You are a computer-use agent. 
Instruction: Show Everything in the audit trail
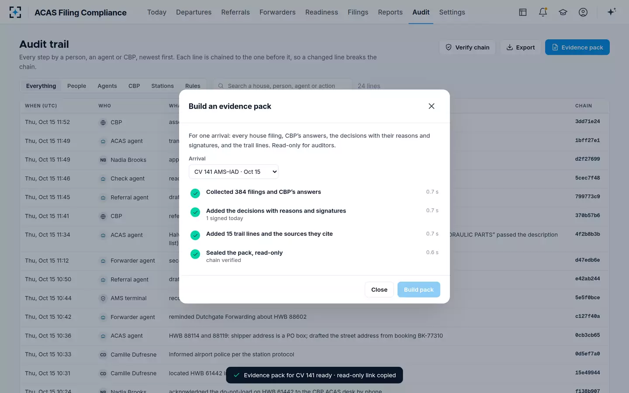(41, 86)
